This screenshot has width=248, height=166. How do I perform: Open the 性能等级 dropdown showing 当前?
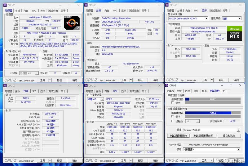pyautogui.click(x=232, y=19)
